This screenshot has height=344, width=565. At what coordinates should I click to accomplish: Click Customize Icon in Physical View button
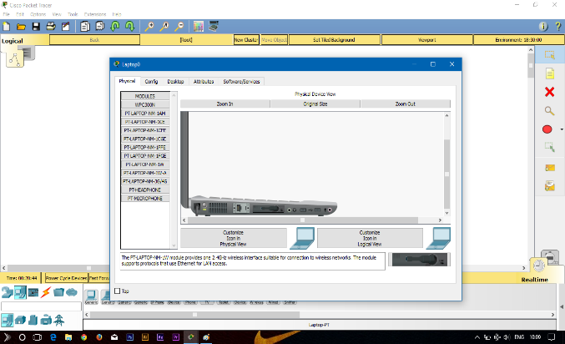pos(233,238)
